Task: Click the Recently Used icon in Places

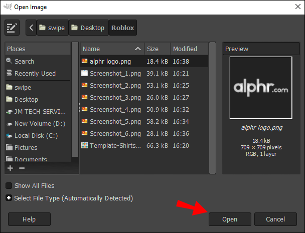Action: point(9,73)
